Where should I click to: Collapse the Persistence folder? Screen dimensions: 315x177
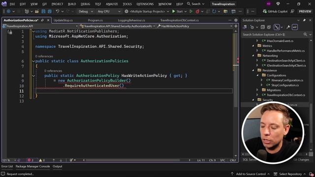[x=253, y=70]
